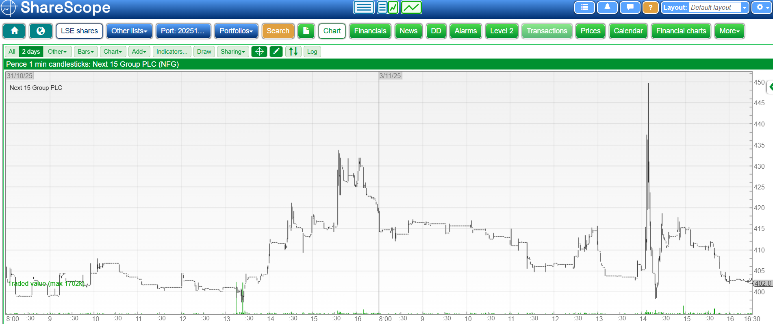Select the list-only view icon
This screenshot has width=773, height=324.
[364, 7]
